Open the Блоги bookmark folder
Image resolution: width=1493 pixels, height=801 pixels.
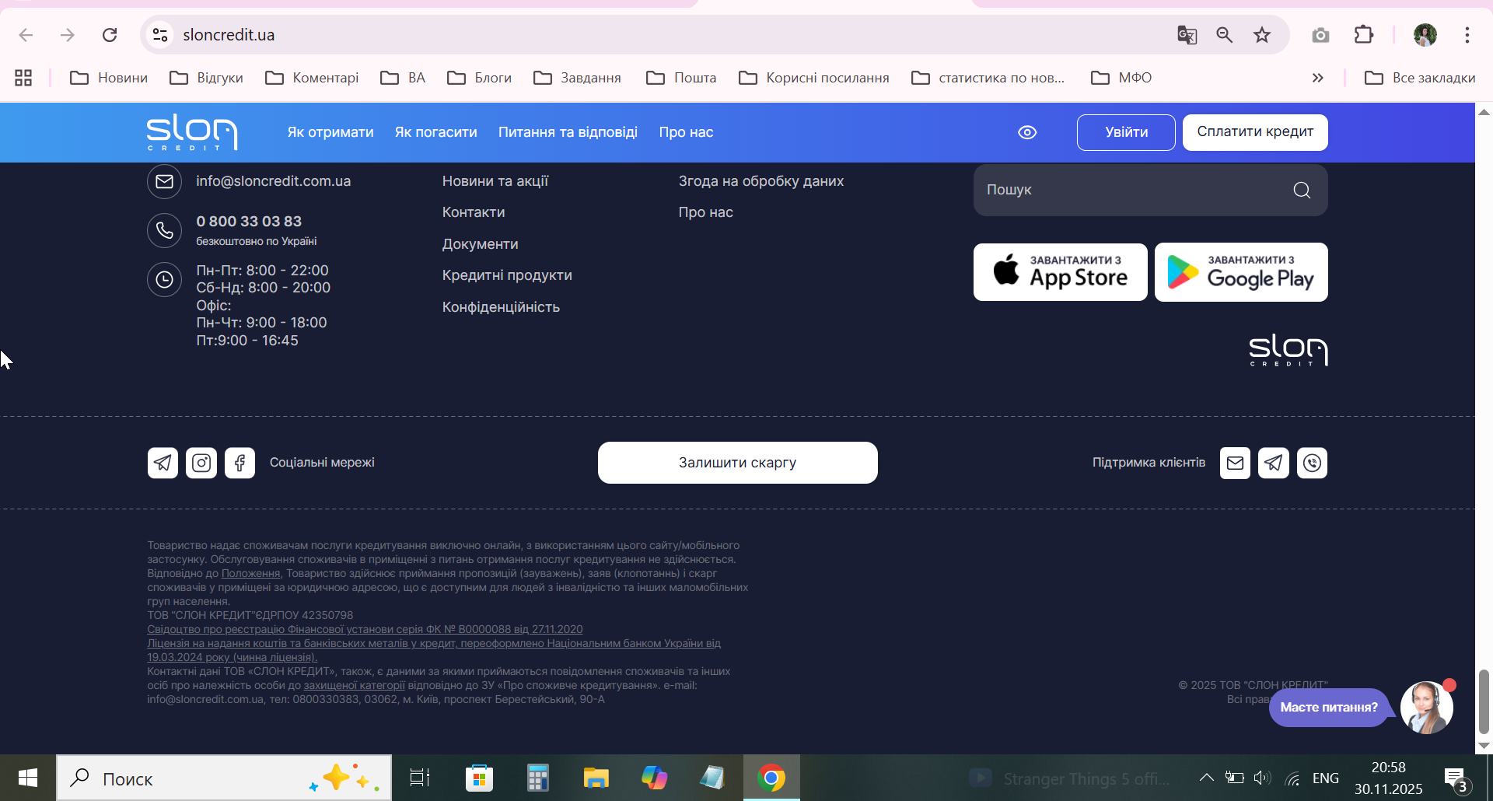(x=479, y=78)
